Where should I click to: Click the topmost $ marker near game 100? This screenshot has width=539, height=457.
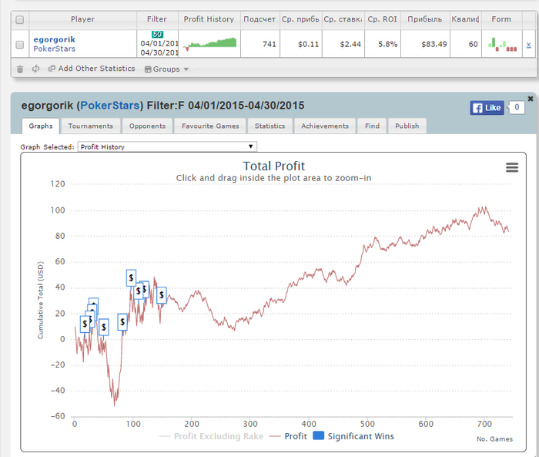(x=131, y=277)
